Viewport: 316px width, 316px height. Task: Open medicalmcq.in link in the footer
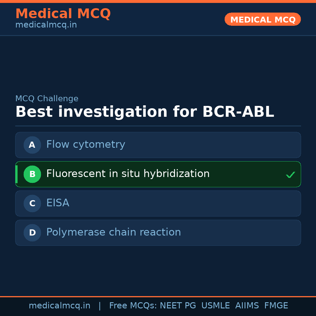59,306
